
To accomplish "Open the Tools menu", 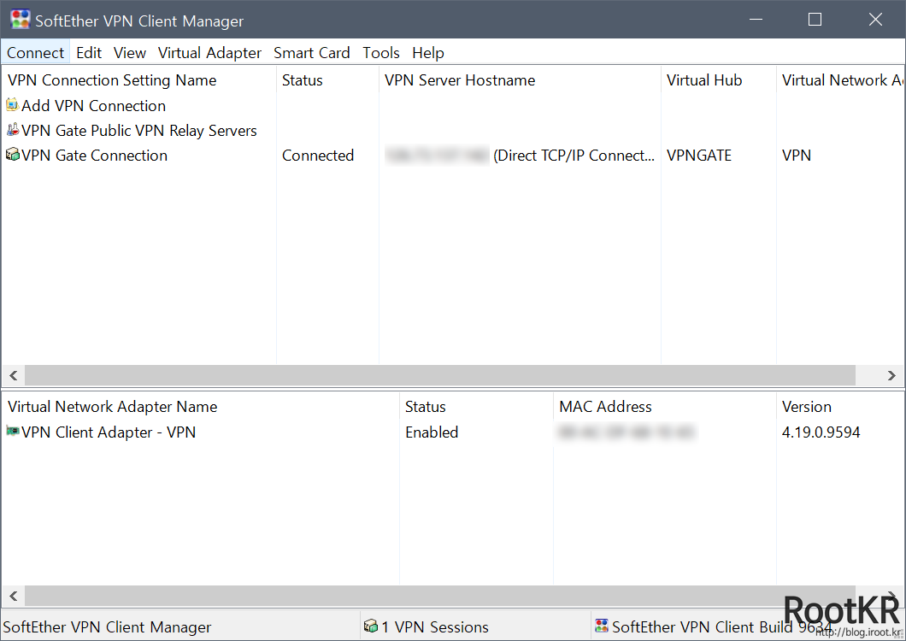I will tap(380, 53).
